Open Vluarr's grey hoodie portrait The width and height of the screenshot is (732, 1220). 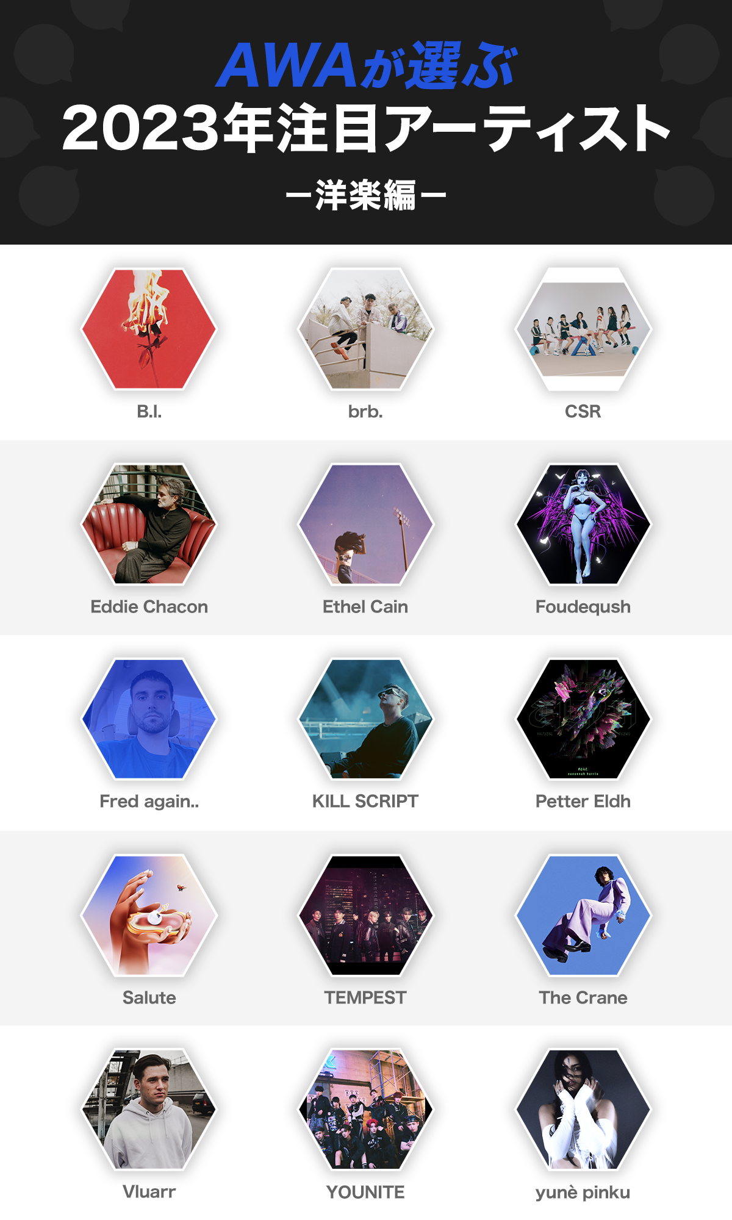pyautogui.click(x=149, y=1109)
